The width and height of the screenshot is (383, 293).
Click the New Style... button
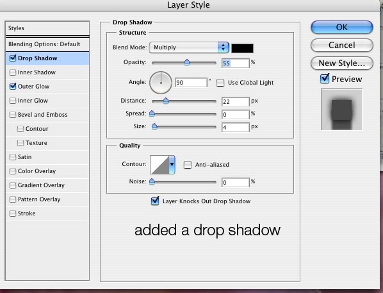tap(342, 63)
